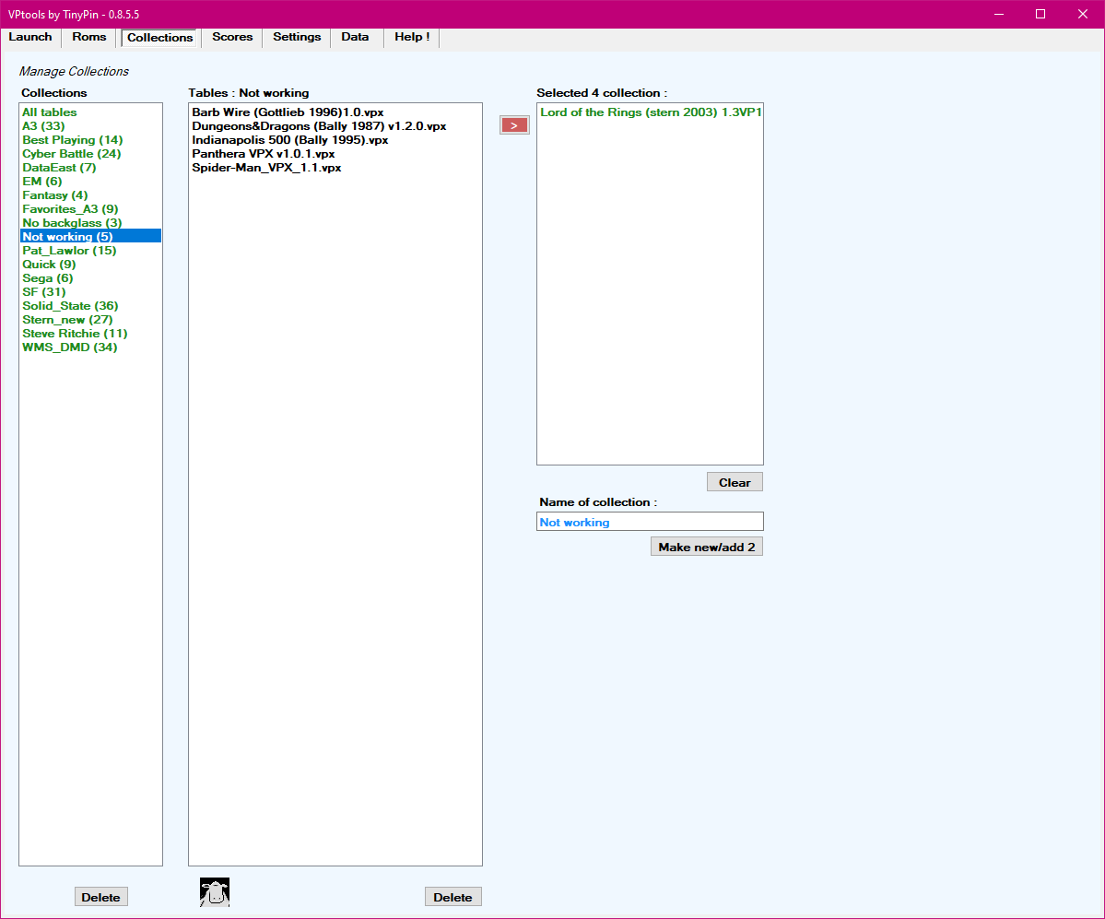Select Spider-Man_VPX_1.1.vpx in tables list
Viewport: 1105px width, 919px height.
(x=266, y=168)
